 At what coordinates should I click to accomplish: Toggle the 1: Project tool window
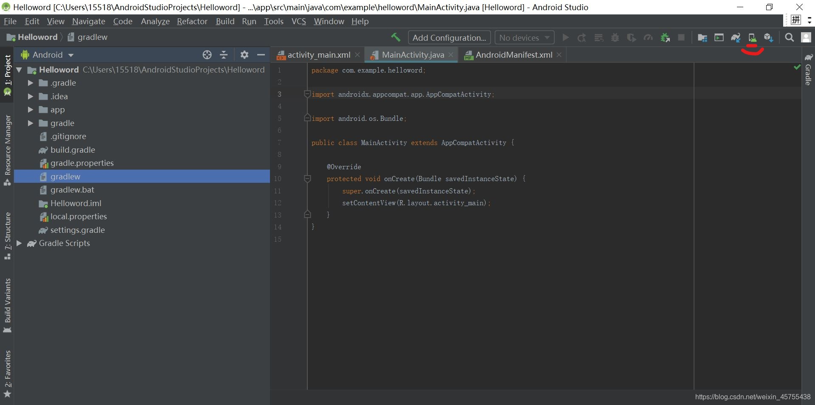[7, 75]
